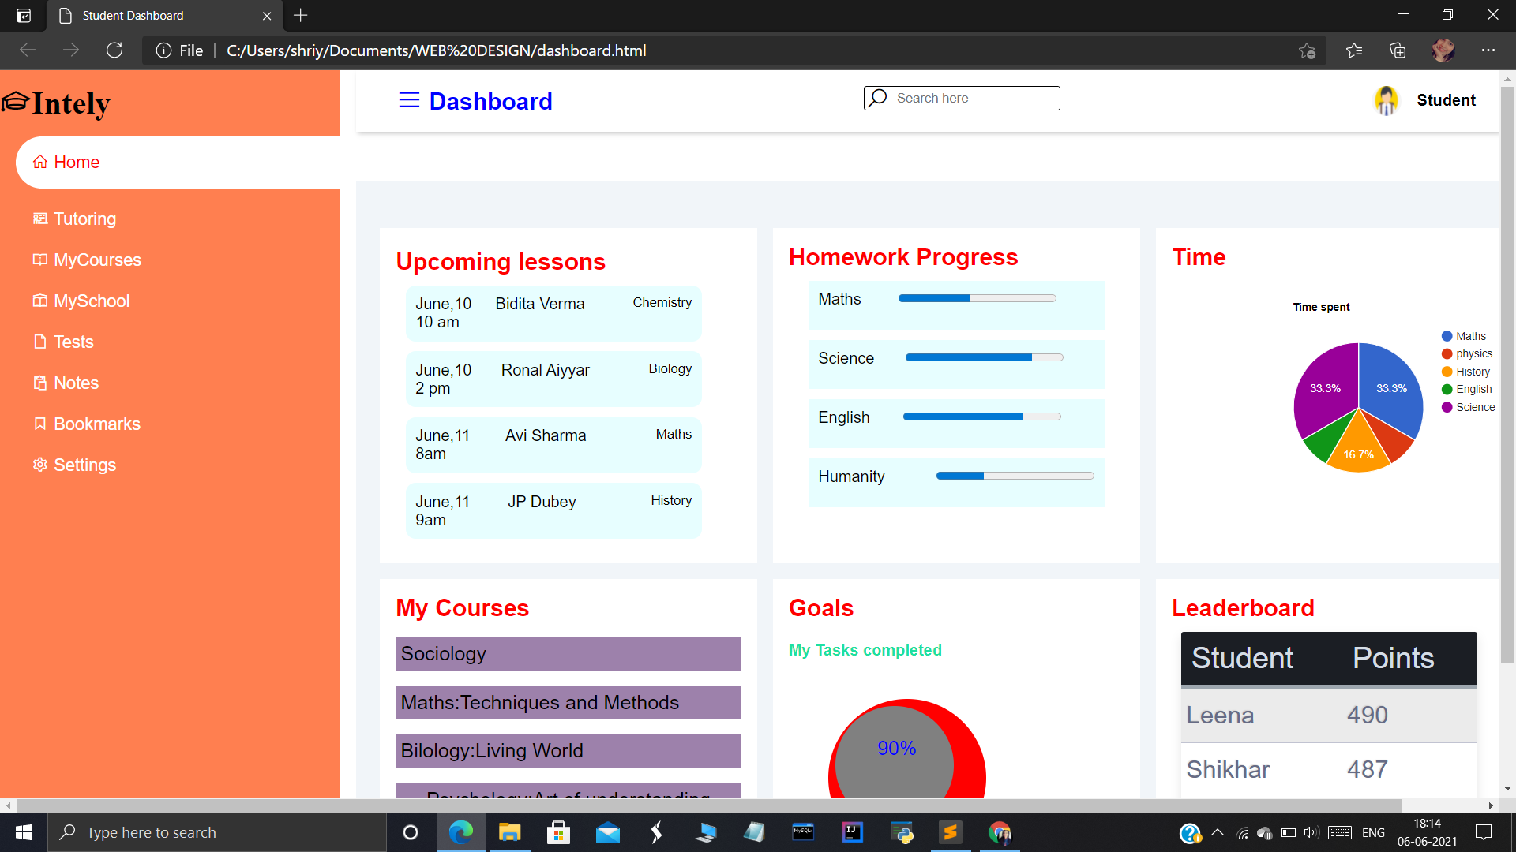Click the Tests document icon
This screenshot has width=1516, height=852.
tap(40, 342)
